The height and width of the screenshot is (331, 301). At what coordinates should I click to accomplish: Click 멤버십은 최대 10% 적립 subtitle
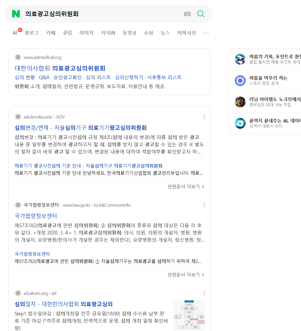pyautogui.click(x=270, y=105)
